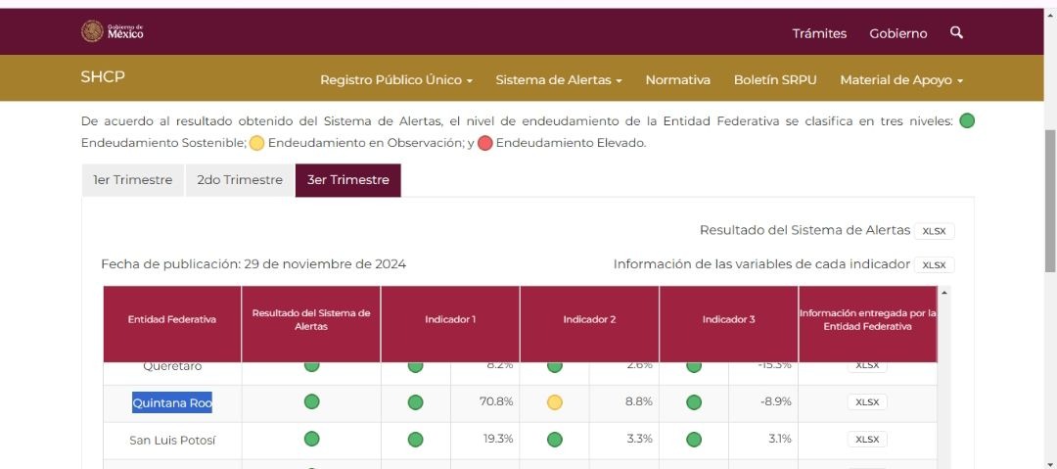Screen dimensions: 1057x469
Task: Click San Luis Potosí green Indicador 3 circle
Action: (x=694, y=440)
